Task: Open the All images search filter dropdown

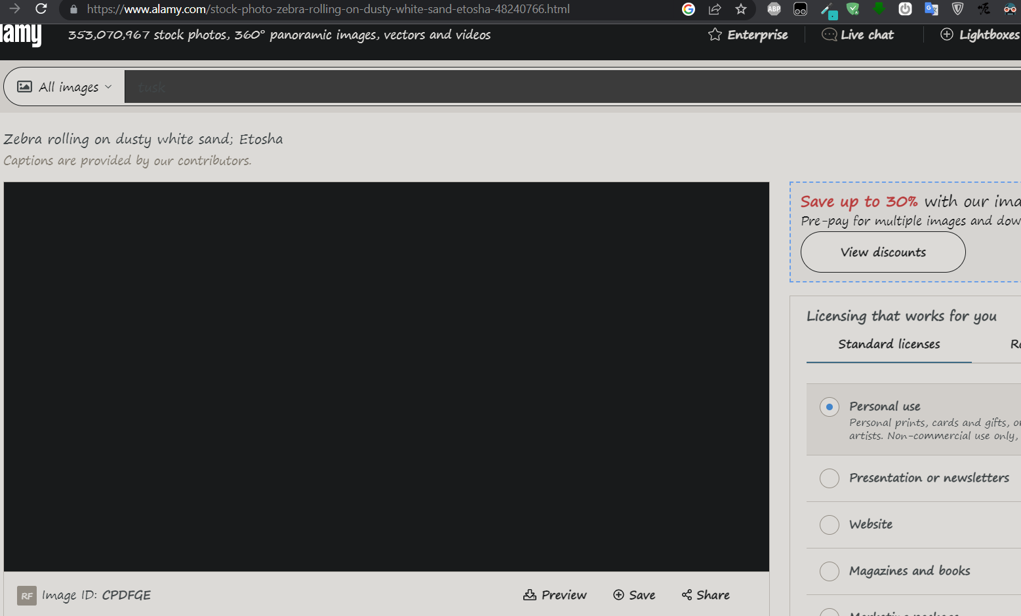Action: (63, 86)
